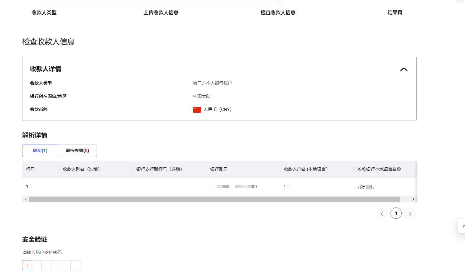Click the last payment password digit box
Screen dimensions: 465x272
pyautogui.click(x=75, y=265)
